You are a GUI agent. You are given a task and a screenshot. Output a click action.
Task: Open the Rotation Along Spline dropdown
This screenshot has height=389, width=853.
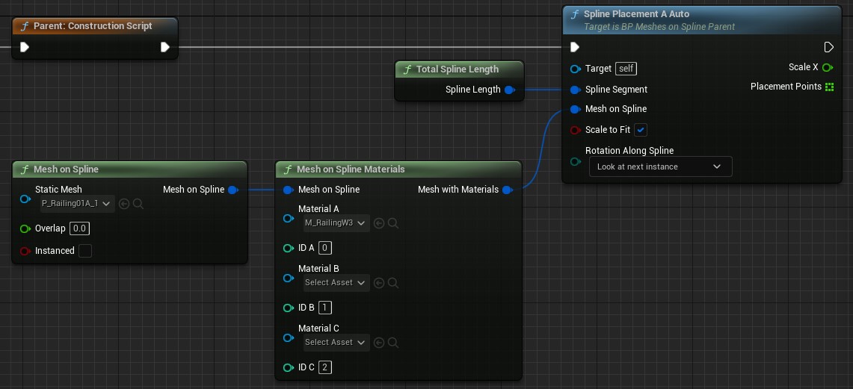coord(660,167)
